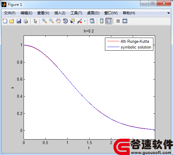This screenshot has height=155, width=173.
Task: Close the Figure 1 window
Action: 164,3
